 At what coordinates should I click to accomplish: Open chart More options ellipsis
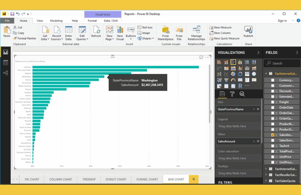click(207, 57)
